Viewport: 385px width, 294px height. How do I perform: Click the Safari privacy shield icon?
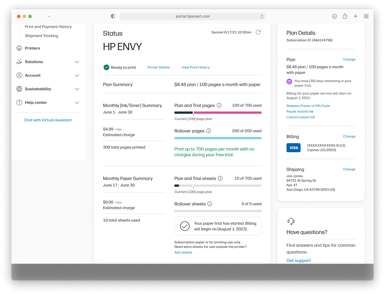113,16
